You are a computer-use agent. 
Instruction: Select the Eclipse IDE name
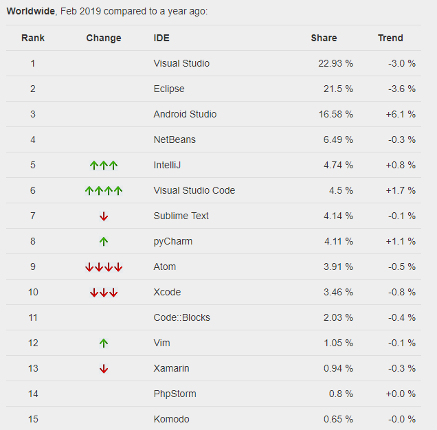click(x=169, y=89)
